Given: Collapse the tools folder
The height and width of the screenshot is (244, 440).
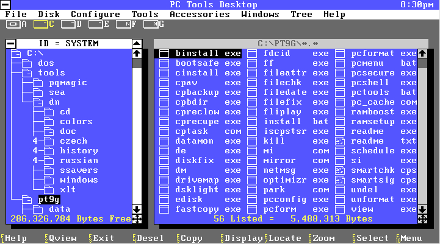Looking at the screenshot, I should click(x=27, y=73).
